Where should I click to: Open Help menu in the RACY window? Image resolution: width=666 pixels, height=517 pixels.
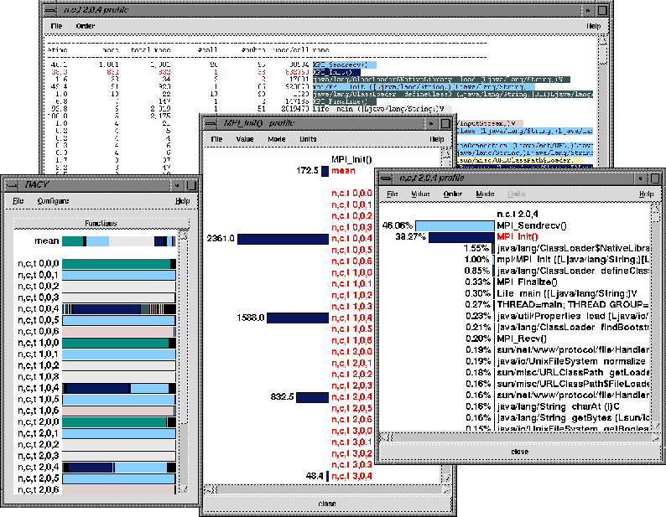(182, 201)
